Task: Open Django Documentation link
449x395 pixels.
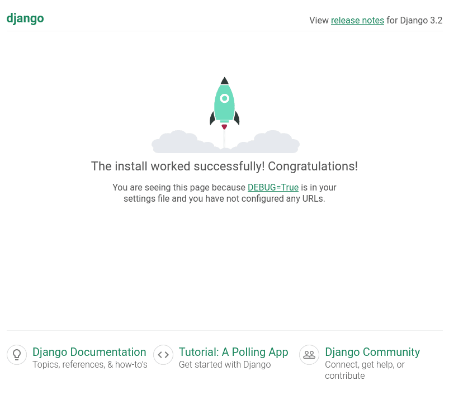Action: click(89, 352)
